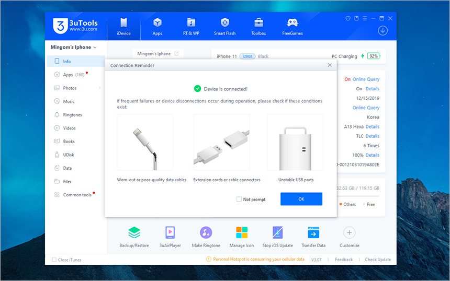Select Info in the sidebar
This screenshot has height=281, width=450.
(76, 61)
